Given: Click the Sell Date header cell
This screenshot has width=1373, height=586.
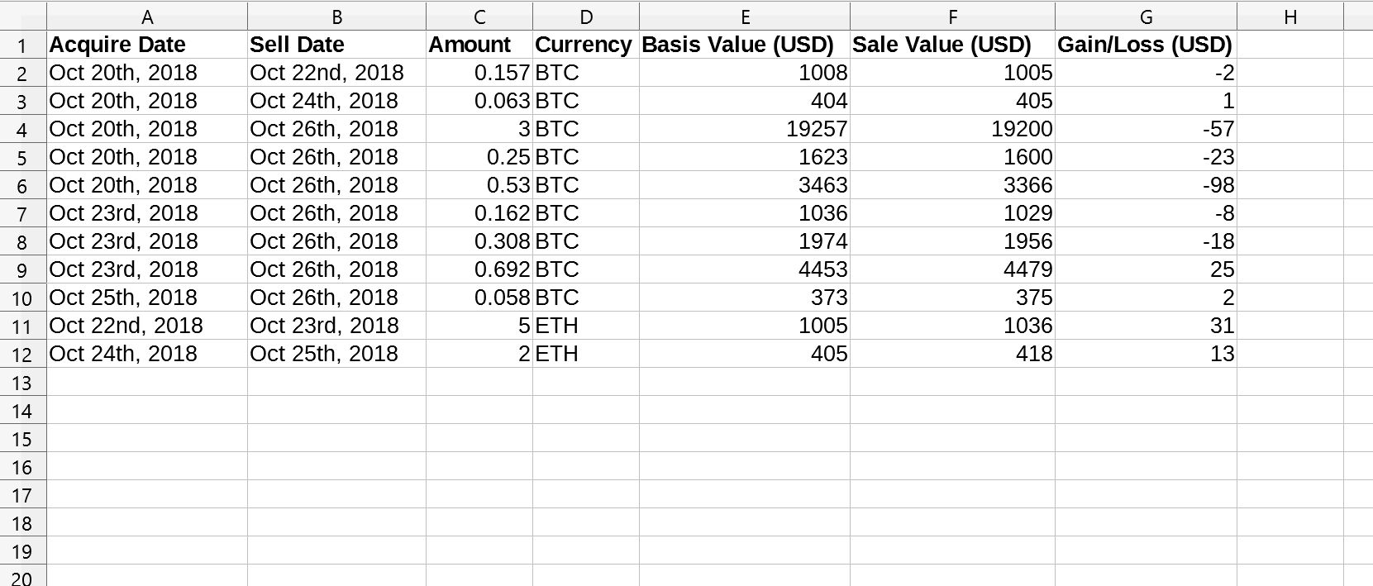Looking at the screenshot, I should pyautogui.click(x=336, y=45).
